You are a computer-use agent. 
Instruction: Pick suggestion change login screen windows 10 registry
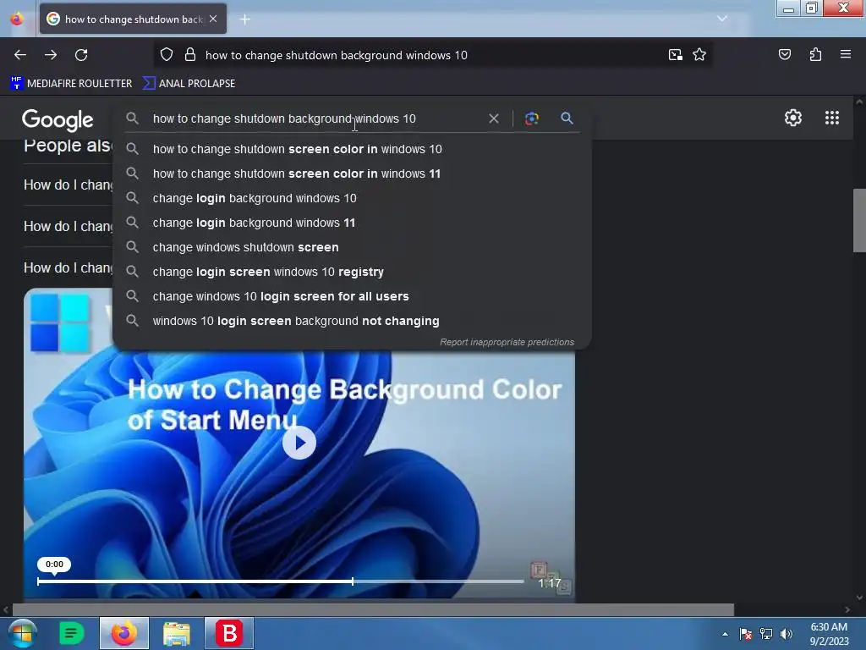click(x=353, y=272)
